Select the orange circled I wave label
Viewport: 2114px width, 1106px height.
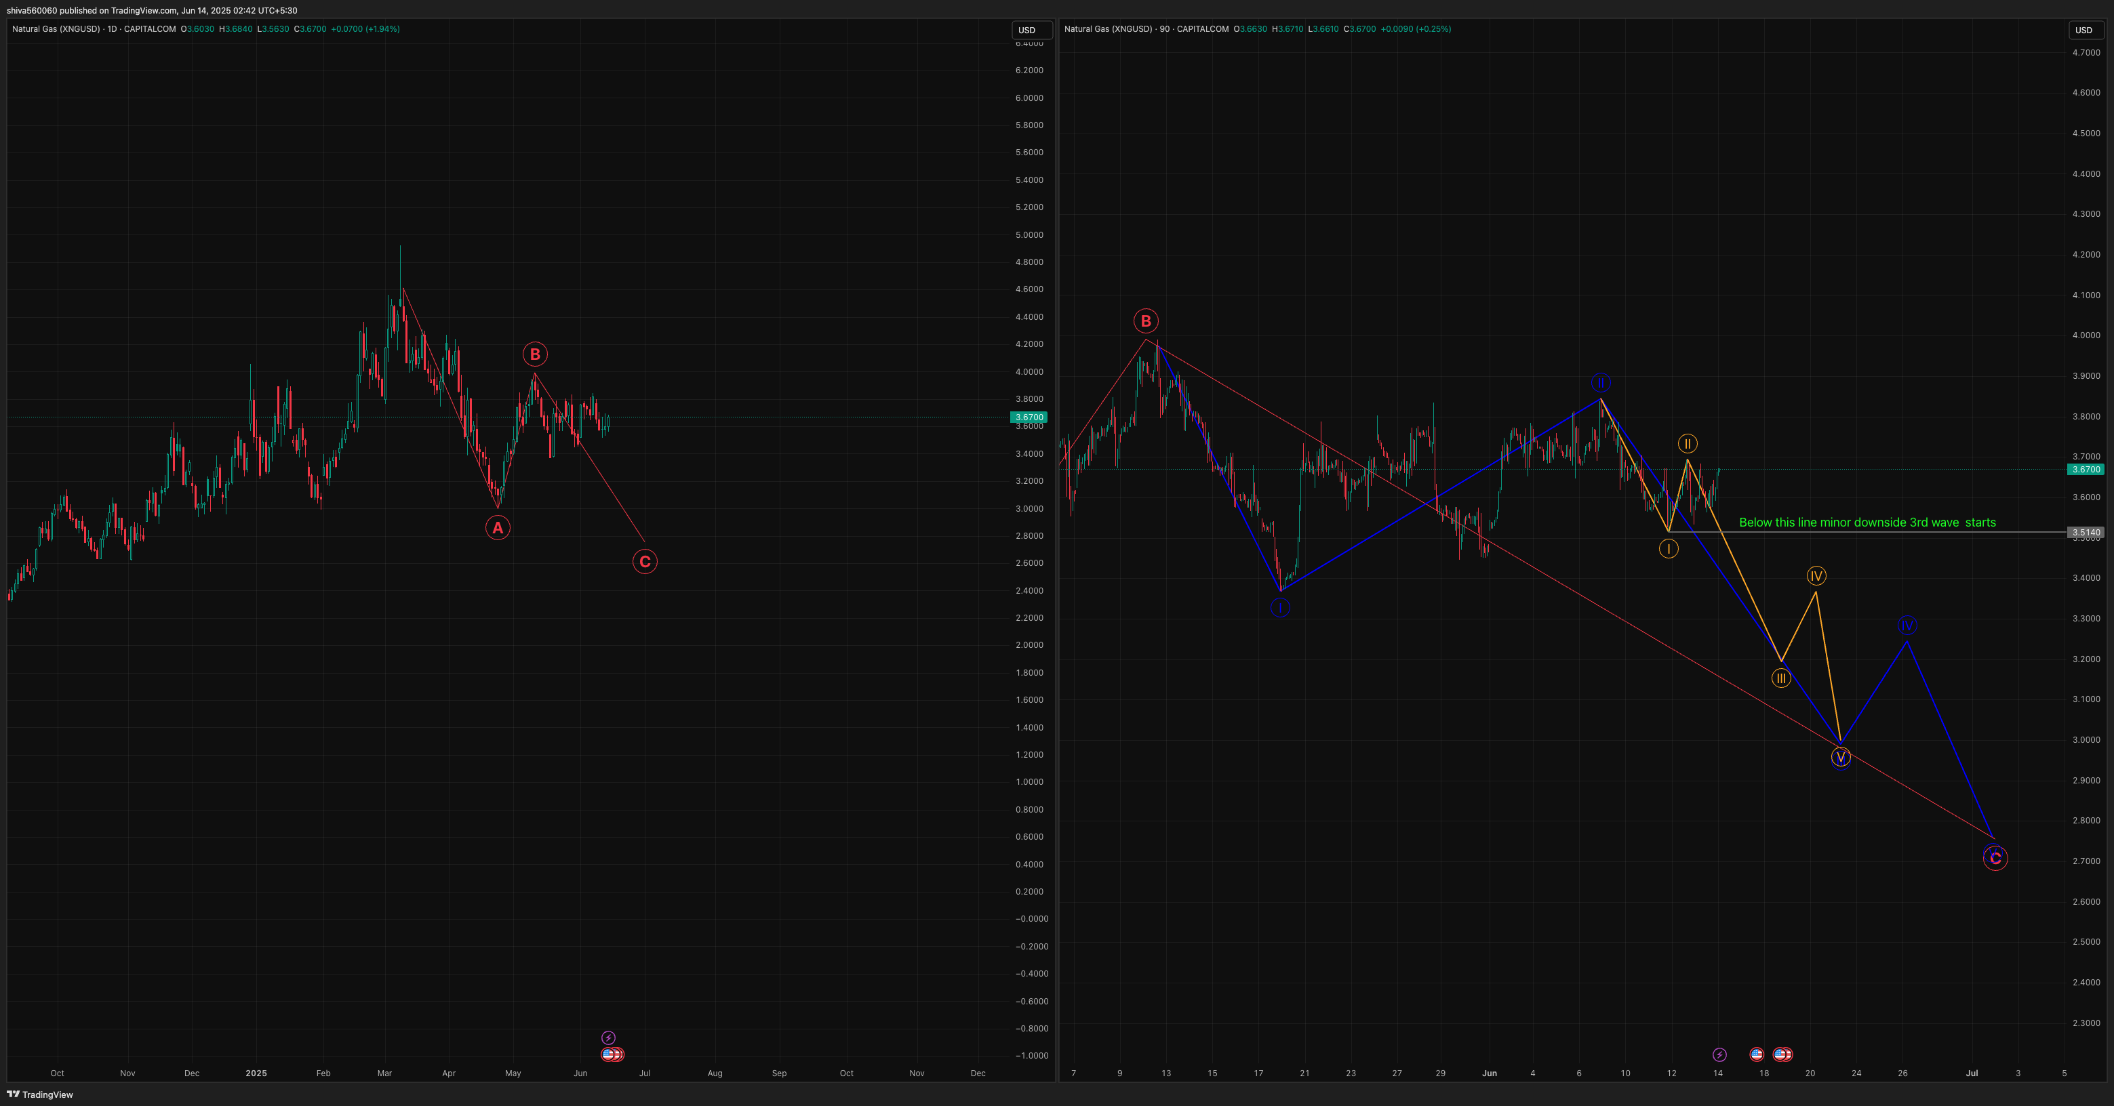click(1669, 549)
